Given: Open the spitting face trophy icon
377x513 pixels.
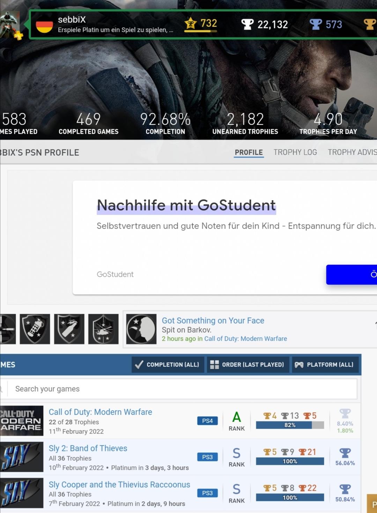Looking at the screenshot, I should pos(141,329).
